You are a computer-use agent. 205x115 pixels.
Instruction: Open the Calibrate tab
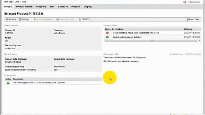coord(63,7)
